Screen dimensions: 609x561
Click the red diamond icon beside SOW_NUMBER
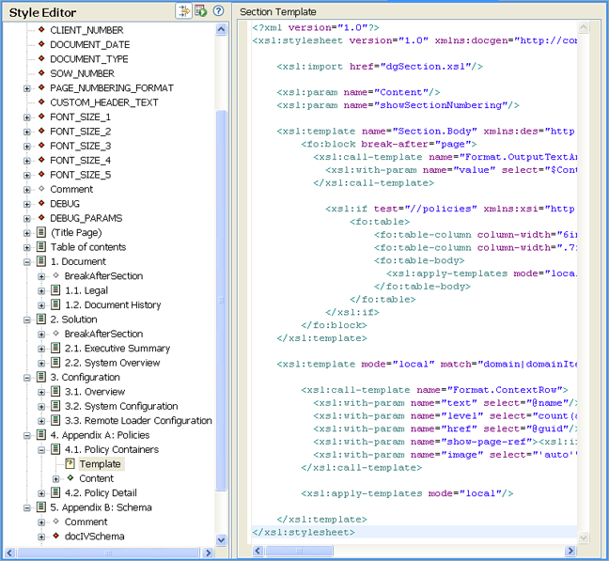(41, 73)
